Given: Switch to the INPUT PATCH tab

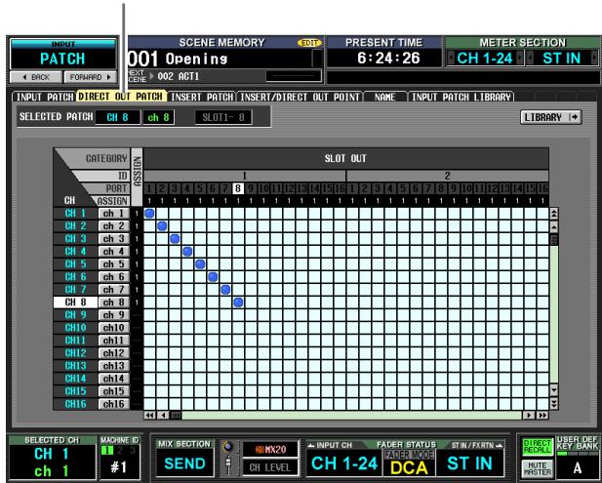Looking at the screenshot, I should pos(44,97).
